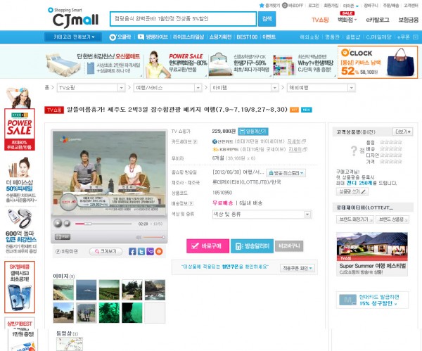This screenshot has width=422, height=351.
Task: Click the orange round share icon
Action: coord(159,251)
